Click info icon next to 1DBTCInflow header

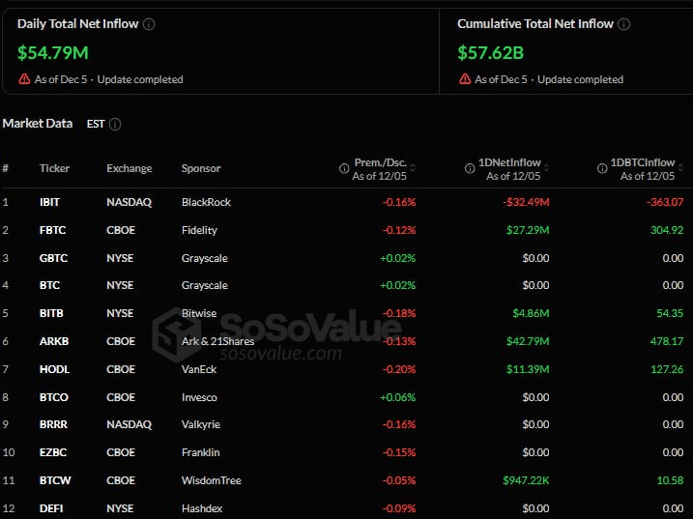(602, 168)
